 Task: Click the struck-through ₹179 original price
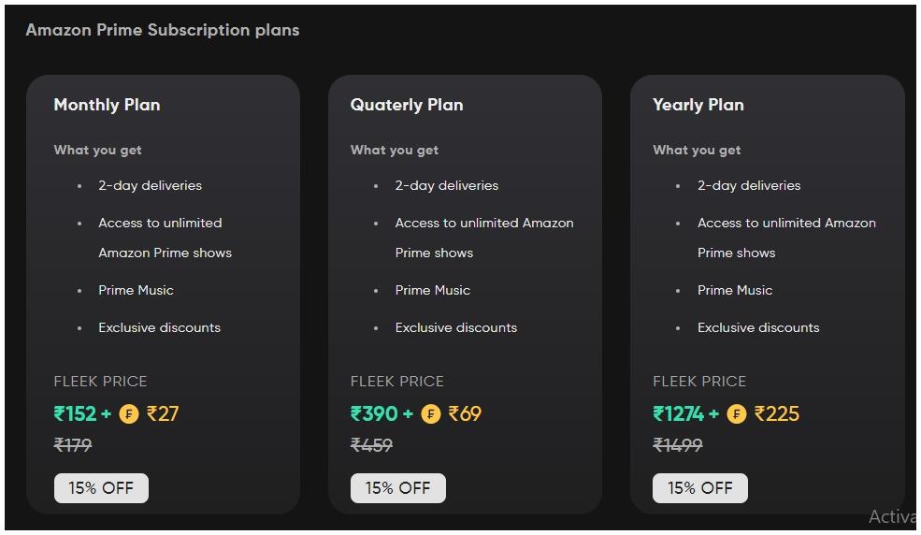pyautogui.click(x=73, y=445)
